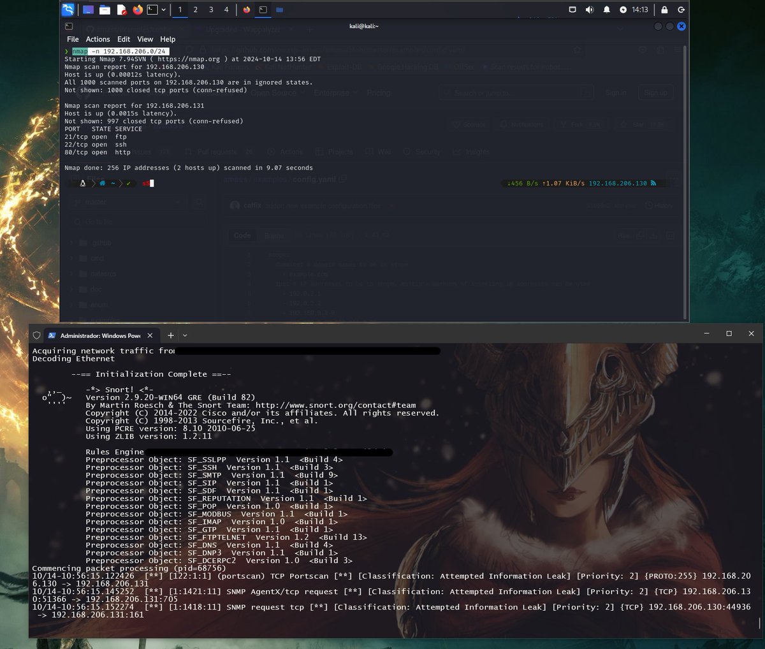
Task: Open the Actions menu in Kali terminal
Action: (x=98, y=39)
